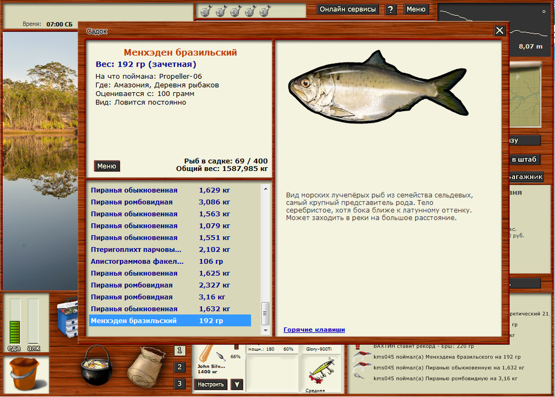Switch to rod slot 1

180,351
